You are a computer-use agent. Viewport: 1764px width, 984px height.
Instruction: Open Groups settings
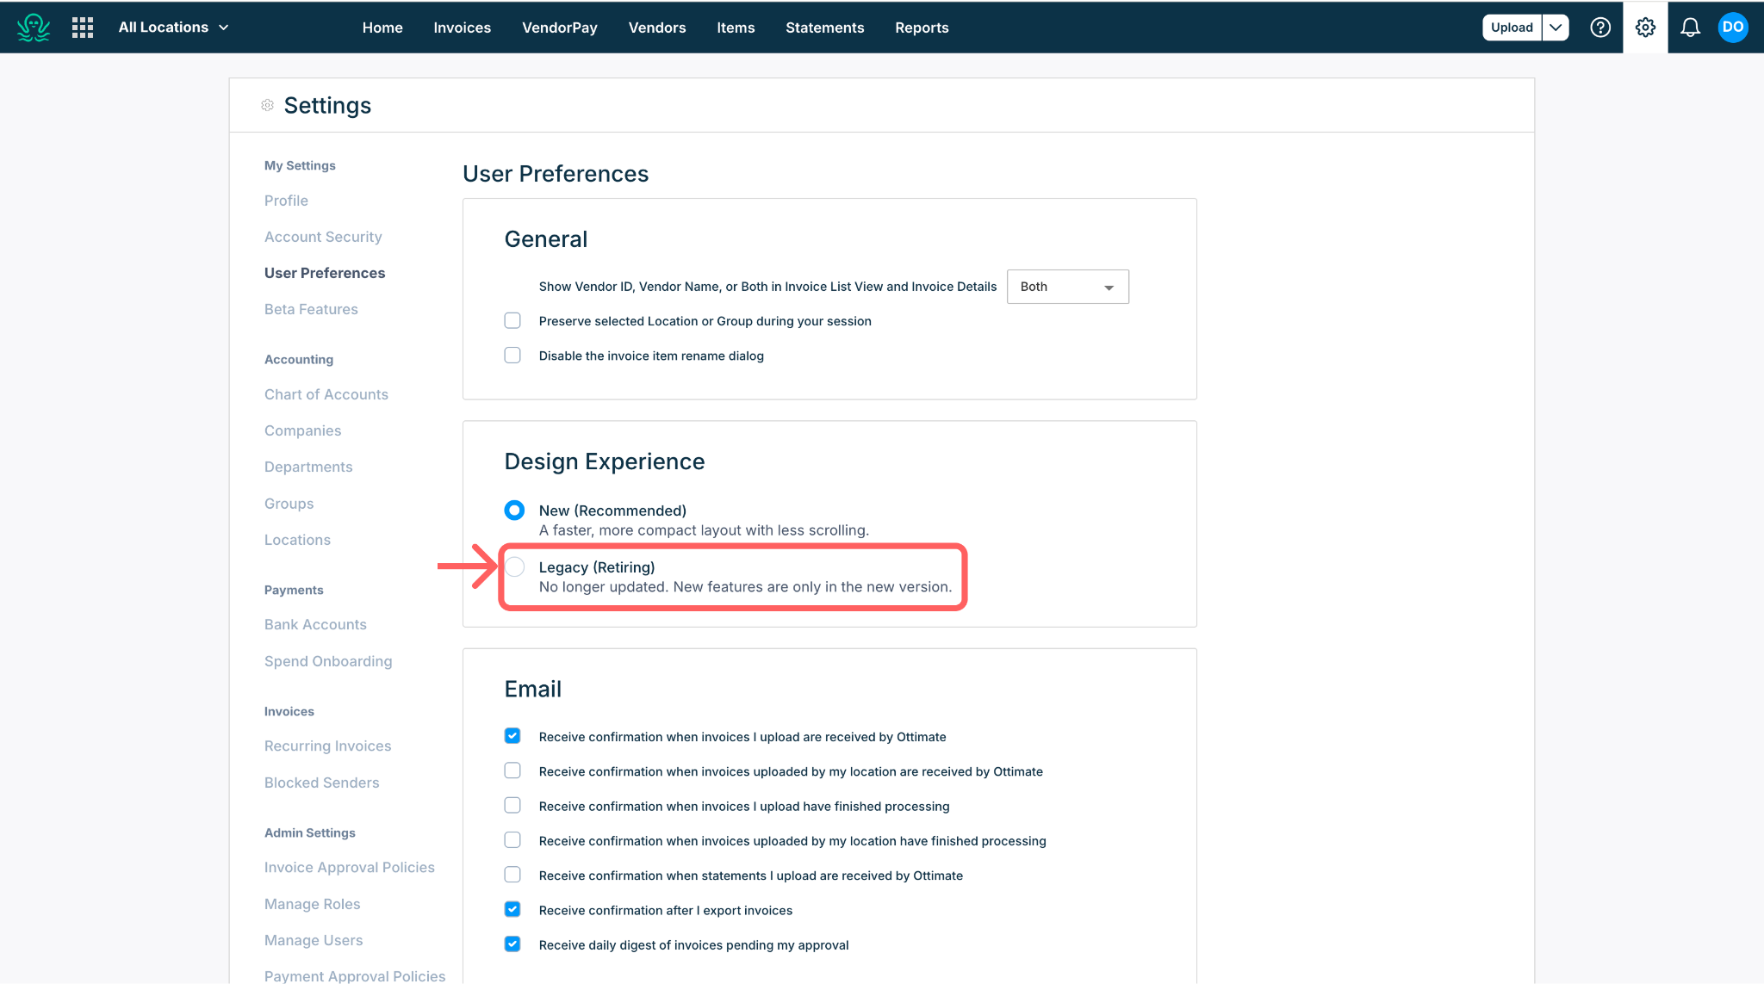click(289, 504)
